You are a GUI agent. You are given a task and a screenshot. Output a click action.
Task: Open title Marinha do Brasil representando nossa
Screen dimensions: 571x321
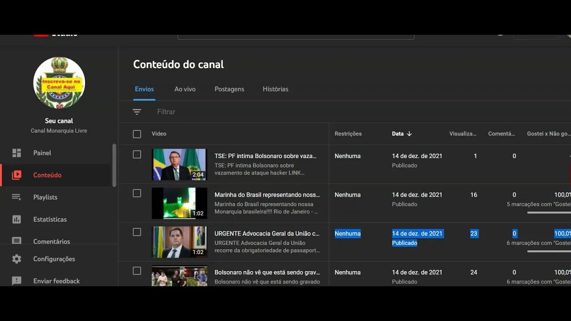[x=267, y=195]
